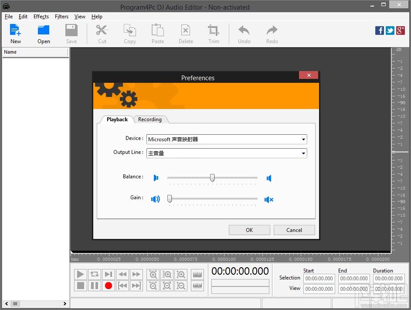The image size is (411, 310).
Task: Click the play-to-end button
Action: point(108,274)
